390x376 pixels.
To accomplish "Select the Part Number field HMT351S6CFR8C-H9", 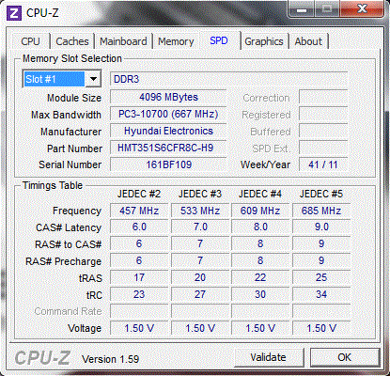I will (x=168, y=148).
